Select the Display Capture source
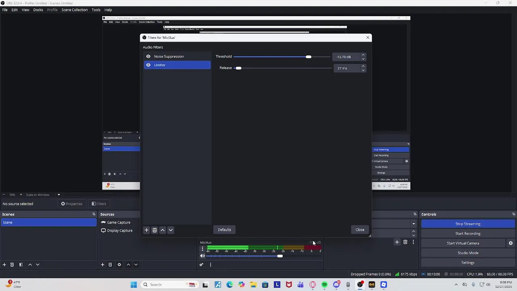Viewport: 517px width, 291px height. coord(119,230)
